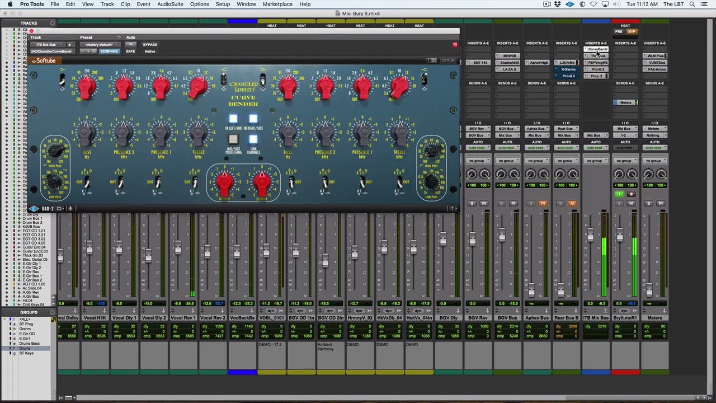
Task: Solo the BGV Rev track
Action: tap(472, 203)
